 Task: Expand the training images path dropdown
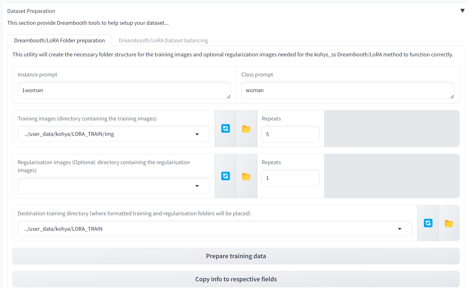click(197, 134)
